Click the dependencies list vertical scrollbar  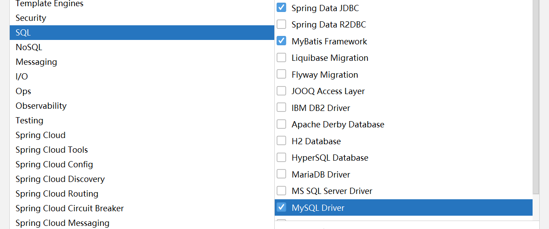click(536, 97)
